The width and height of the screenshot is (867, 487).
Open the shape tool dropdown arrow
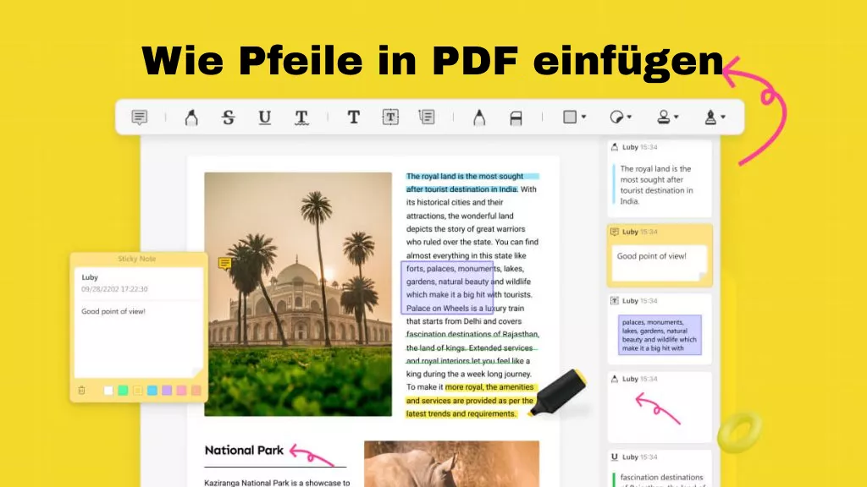[583, 117]
